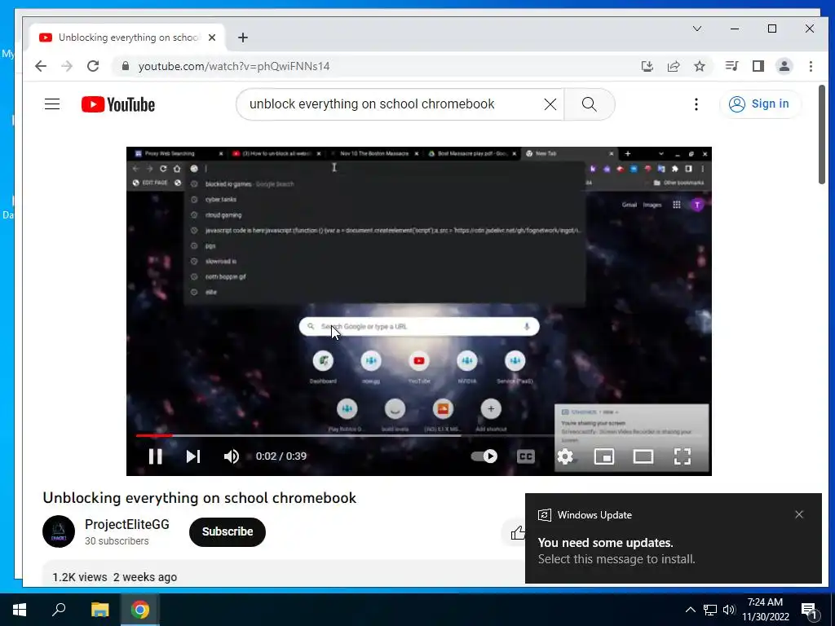The width and height of the screenshot is (835, 626).
Task: Click video title text
Action: (x=199, y=498)
